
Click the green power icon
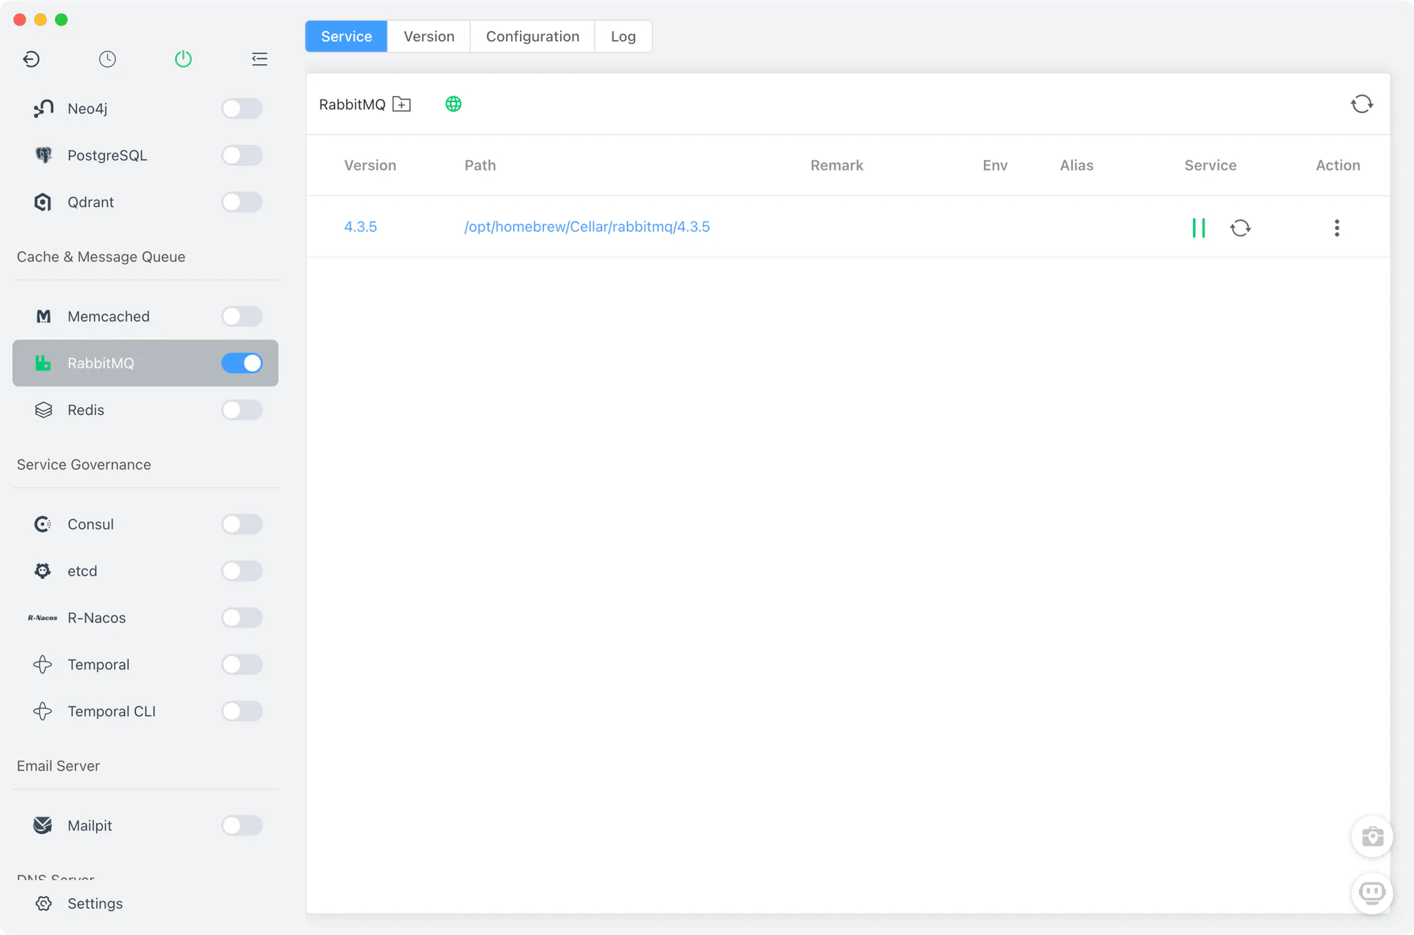point(183,59)
